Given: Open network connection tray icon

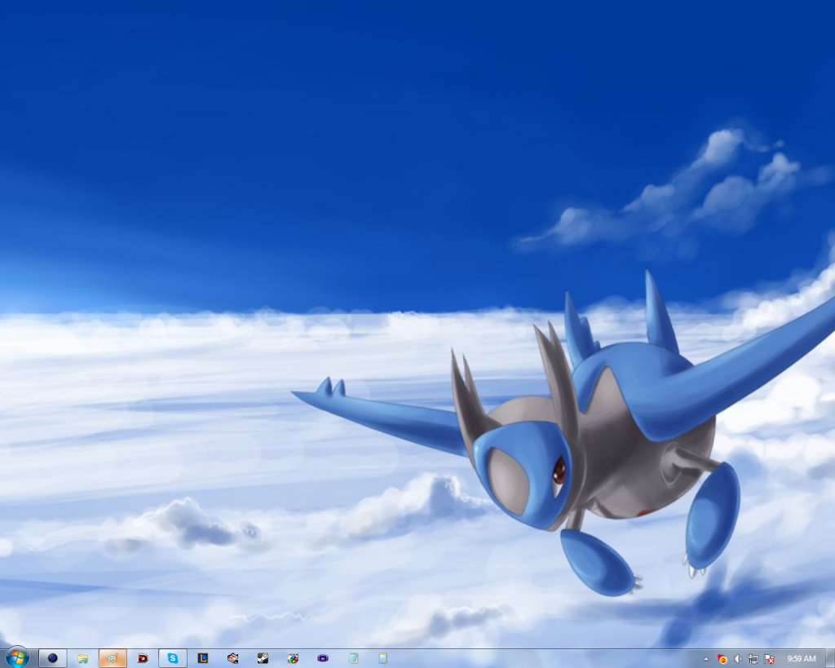Looking at the screenshot, I should (x=753, y=659).
